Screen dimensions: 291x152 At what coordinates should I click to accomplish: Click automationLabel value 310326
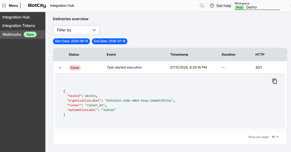click(108, 110)
